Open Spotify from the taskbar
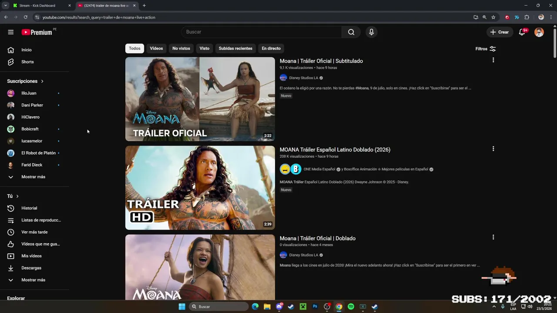Image resolution: width=557 pixels, height=313 pixels. pyautogui.click(x=351, y=306)
